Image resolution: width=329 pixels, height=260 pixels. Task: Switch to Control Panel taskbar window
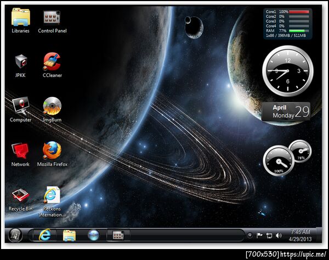[x=118, y=235]
